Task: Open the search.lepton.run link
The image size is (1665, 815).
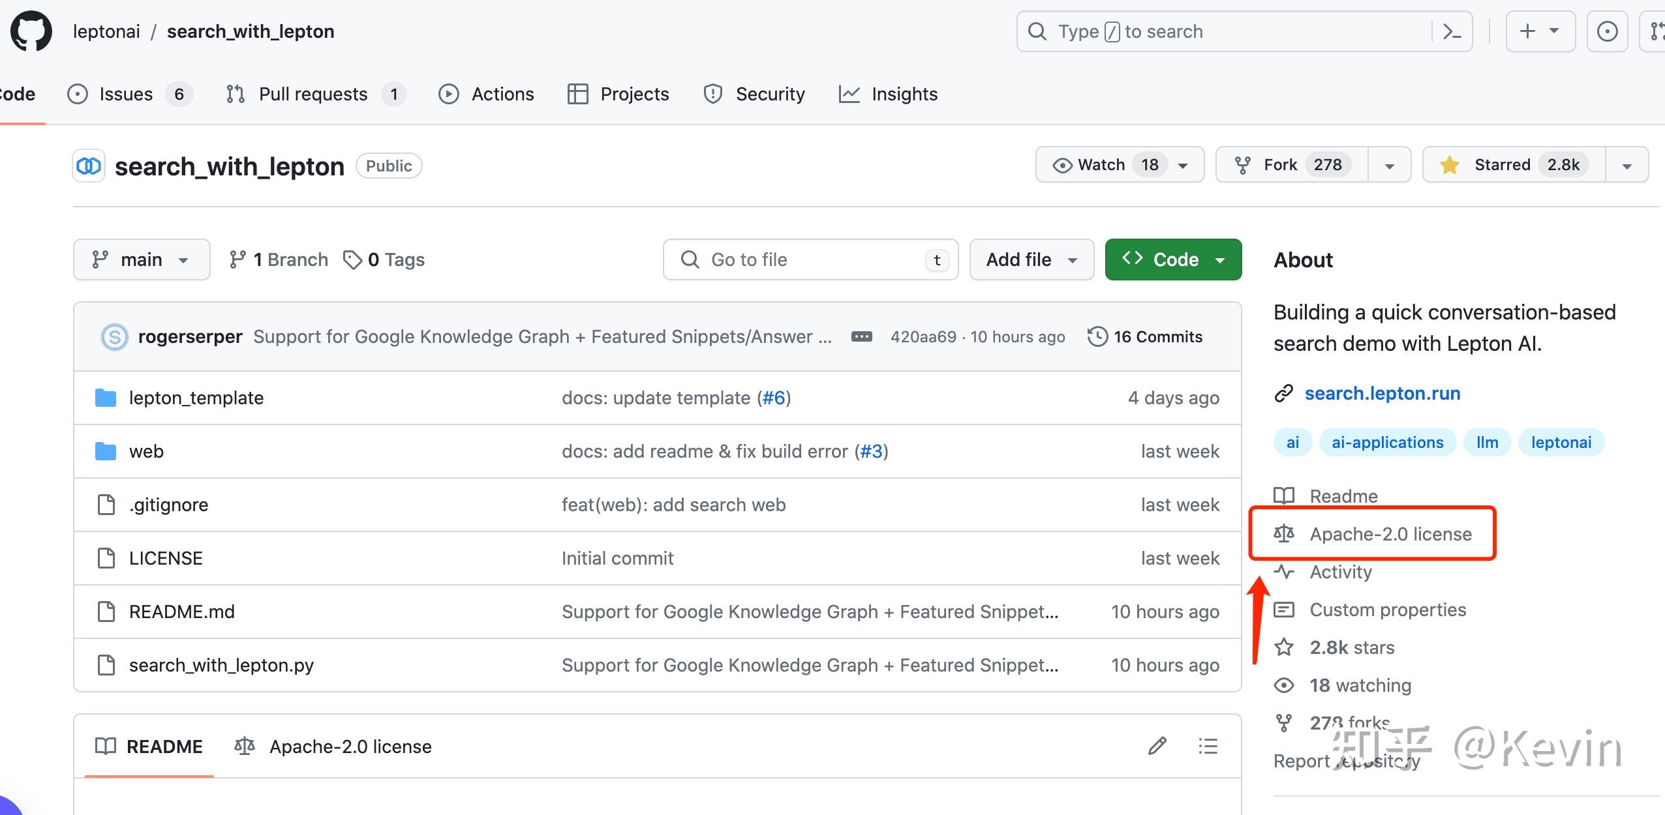Action: point(1382,393)
